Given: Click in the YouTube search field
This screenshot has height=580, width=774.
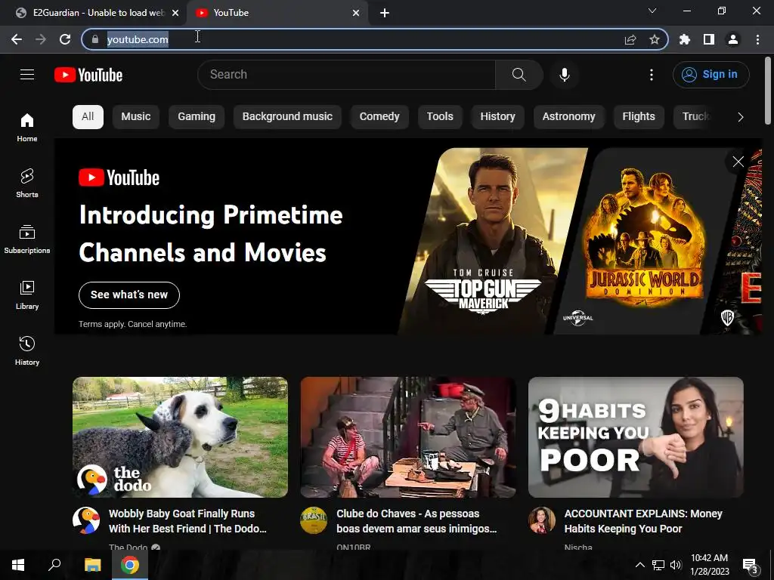Looking at the screenshot, I should [x=346, y=75].
